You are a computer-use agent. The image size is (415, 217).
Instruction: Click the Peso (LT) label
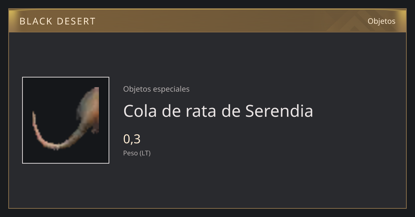(x=137, y=153)
